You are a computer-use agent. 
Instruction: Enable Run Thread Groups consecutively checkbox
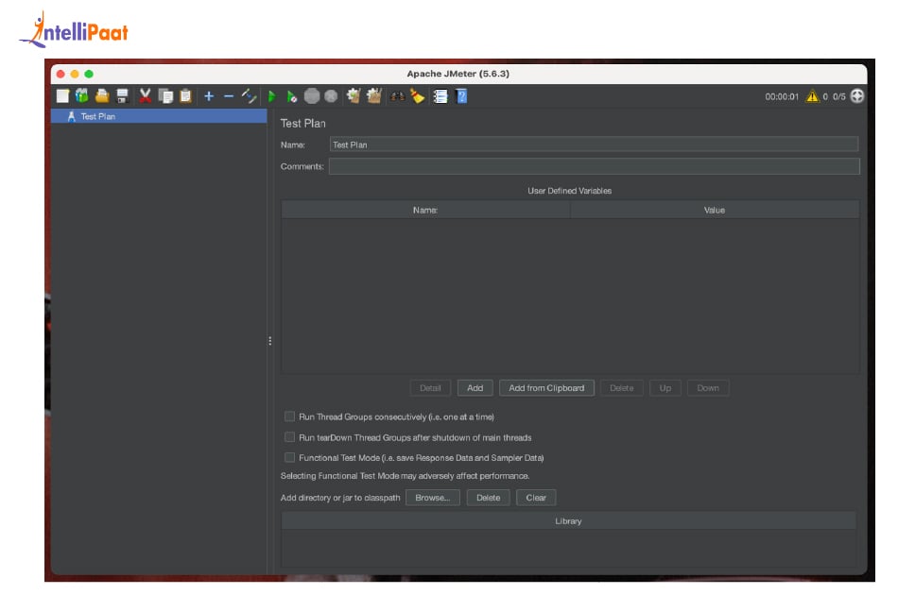[290, 416]
